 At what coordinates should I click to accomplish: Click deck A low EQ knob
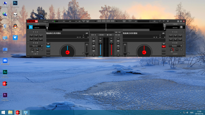tap(94, 49)
